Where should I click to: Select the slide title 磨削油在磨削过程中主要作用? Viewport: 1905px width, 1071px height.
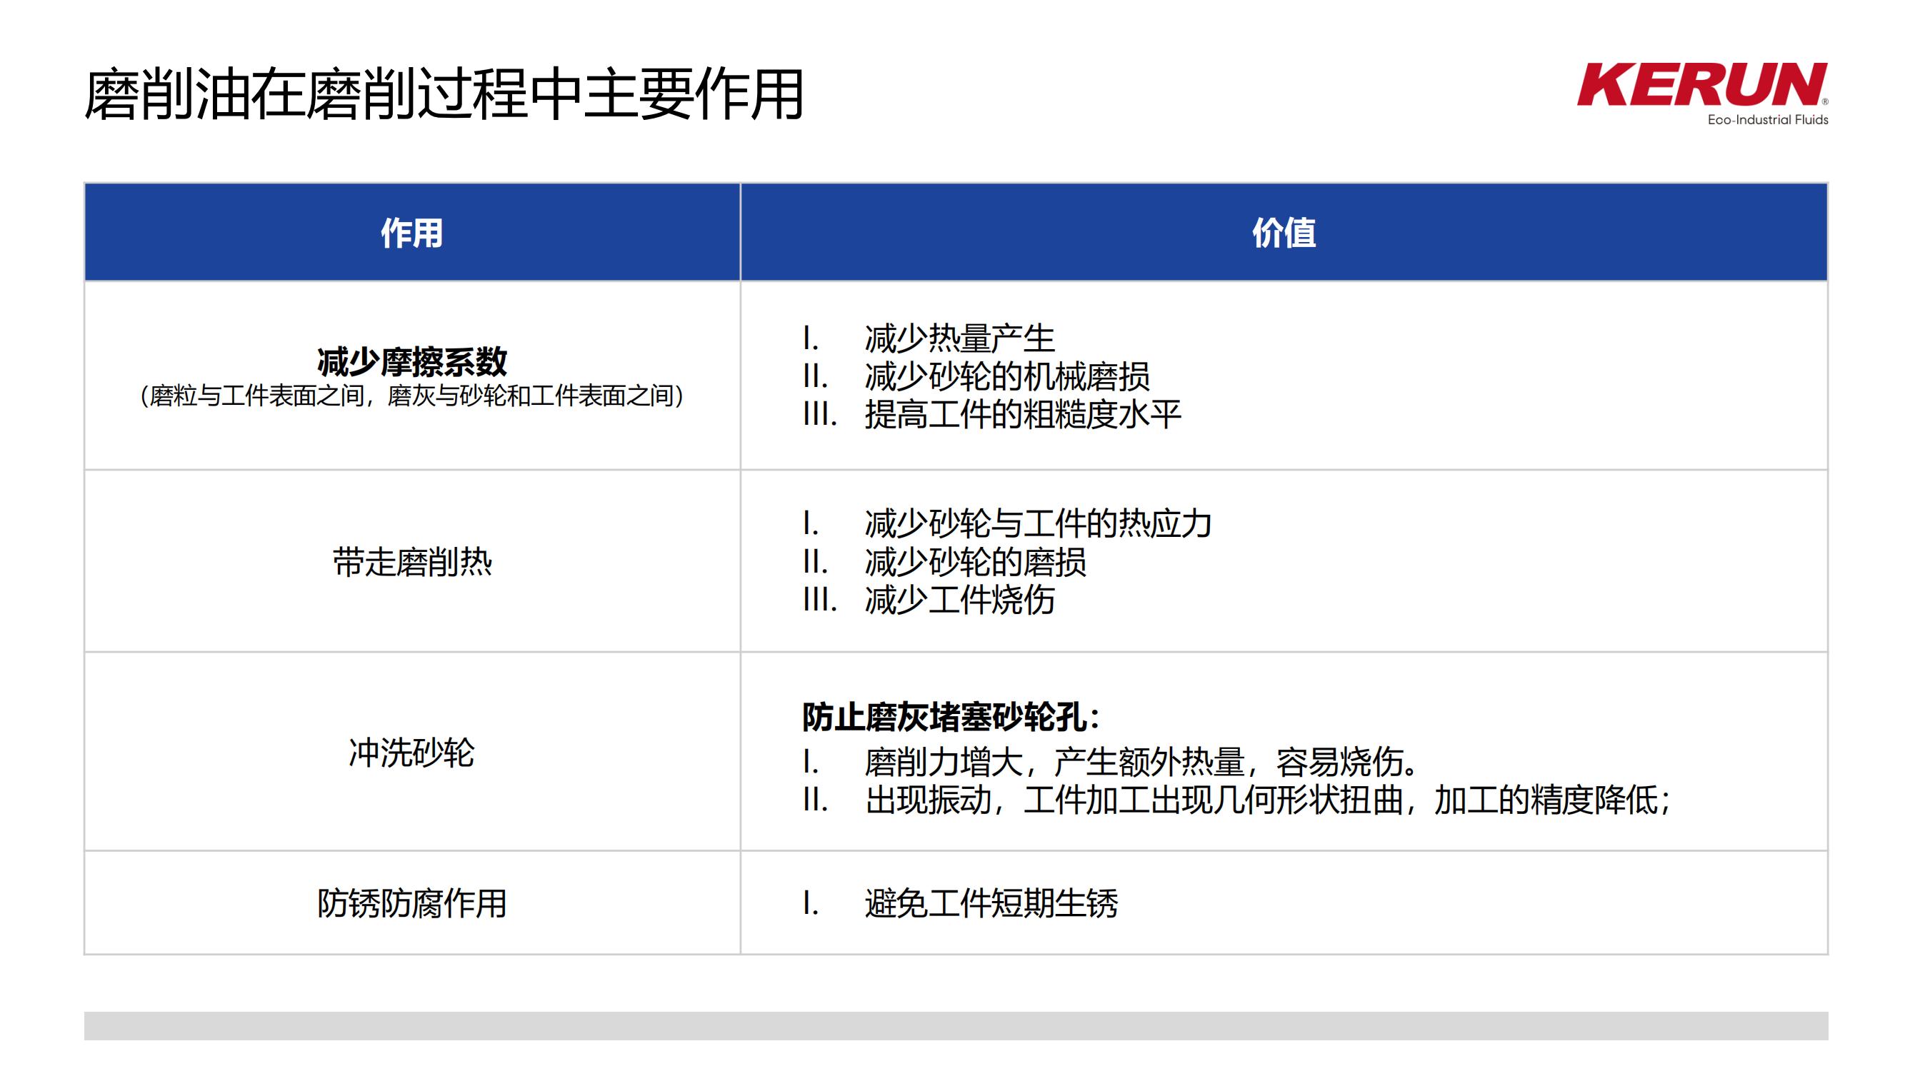pyautogui.click(x=444, y=95)
